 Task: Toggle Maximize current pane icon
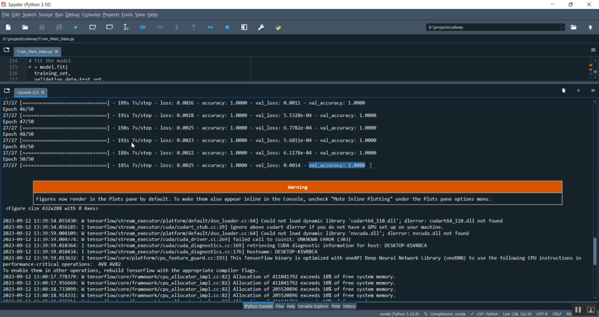(244, 27)
